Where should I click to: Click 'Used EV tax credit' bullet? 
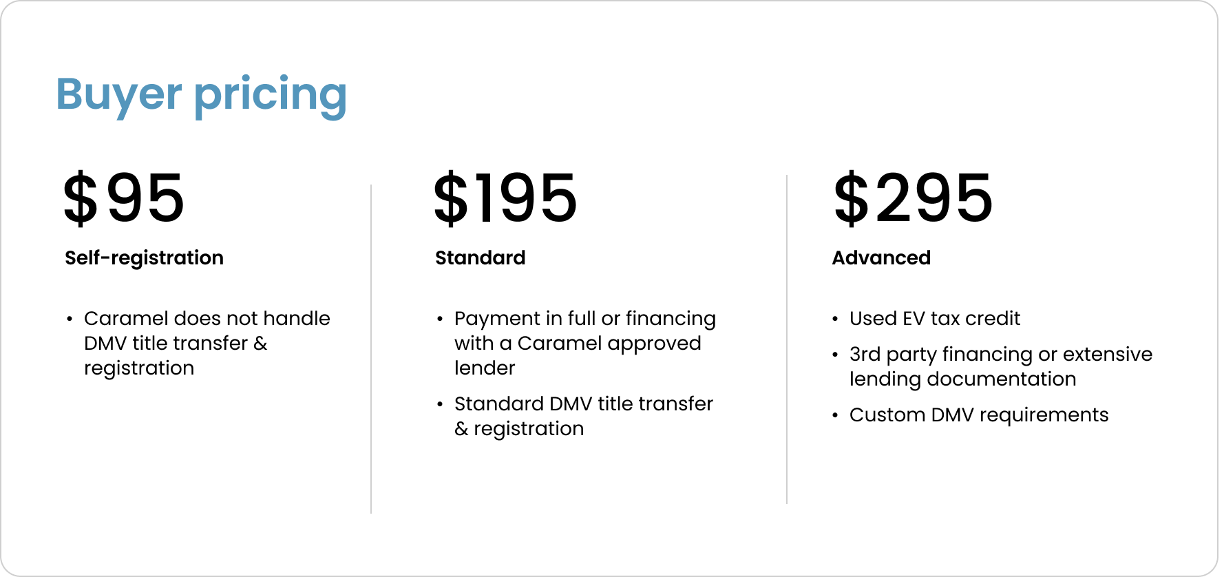pos(934,318)
